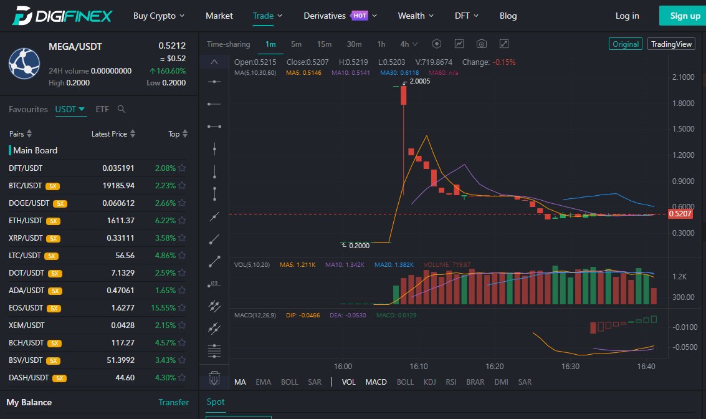Select the line segment drawing tool
The width and height of the screenshot is (706, 419).
(214, 261)
